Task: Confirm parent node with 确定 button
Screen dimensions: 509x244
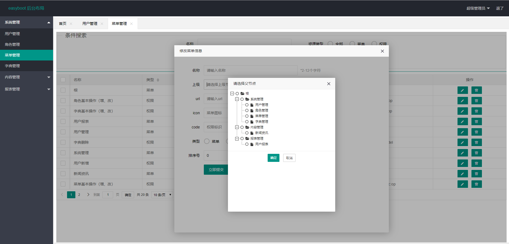Action: click(x=274, y=158)
